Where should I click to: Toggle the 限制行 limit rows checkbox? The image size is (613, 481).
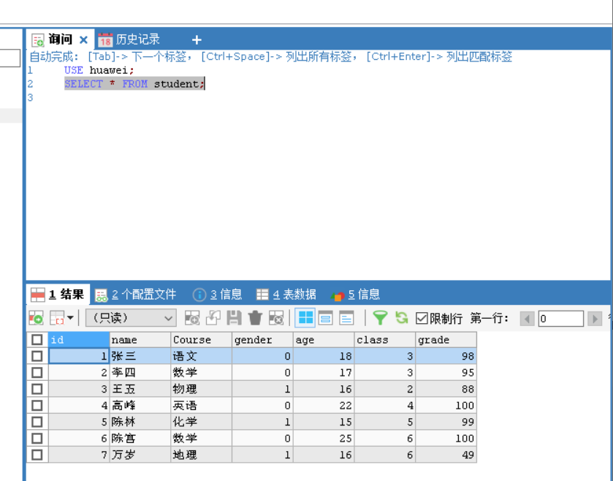pos(422,318)
